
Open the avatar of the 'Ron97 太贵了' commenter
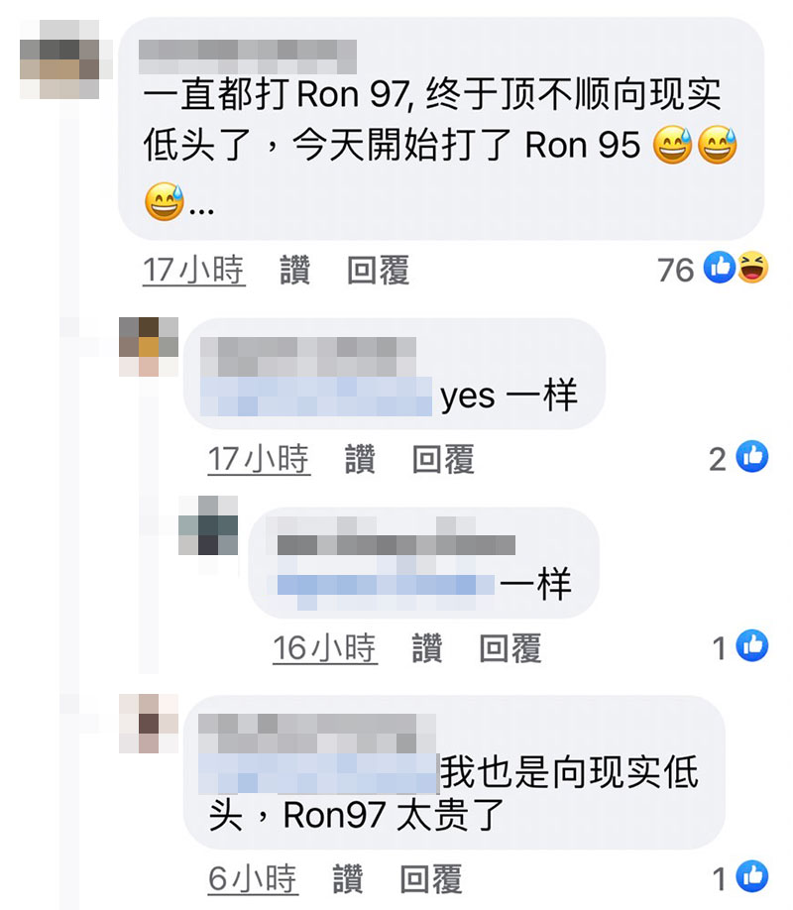click(149, 724)
